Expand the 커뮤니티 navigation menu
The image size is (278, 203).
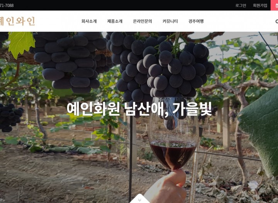(170, 21)
